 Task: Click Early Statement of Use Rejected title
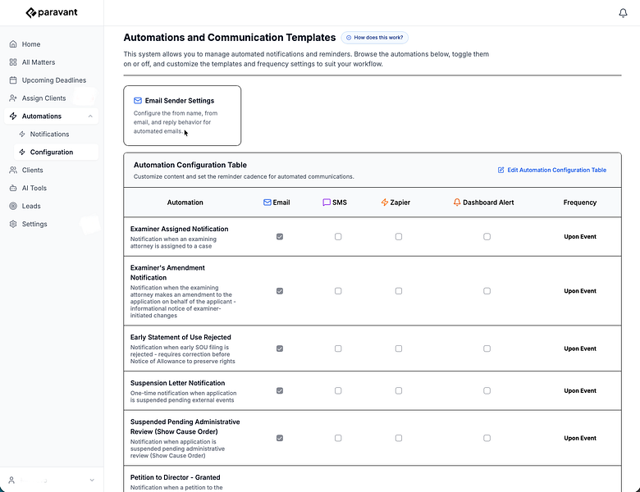point(181,337)
